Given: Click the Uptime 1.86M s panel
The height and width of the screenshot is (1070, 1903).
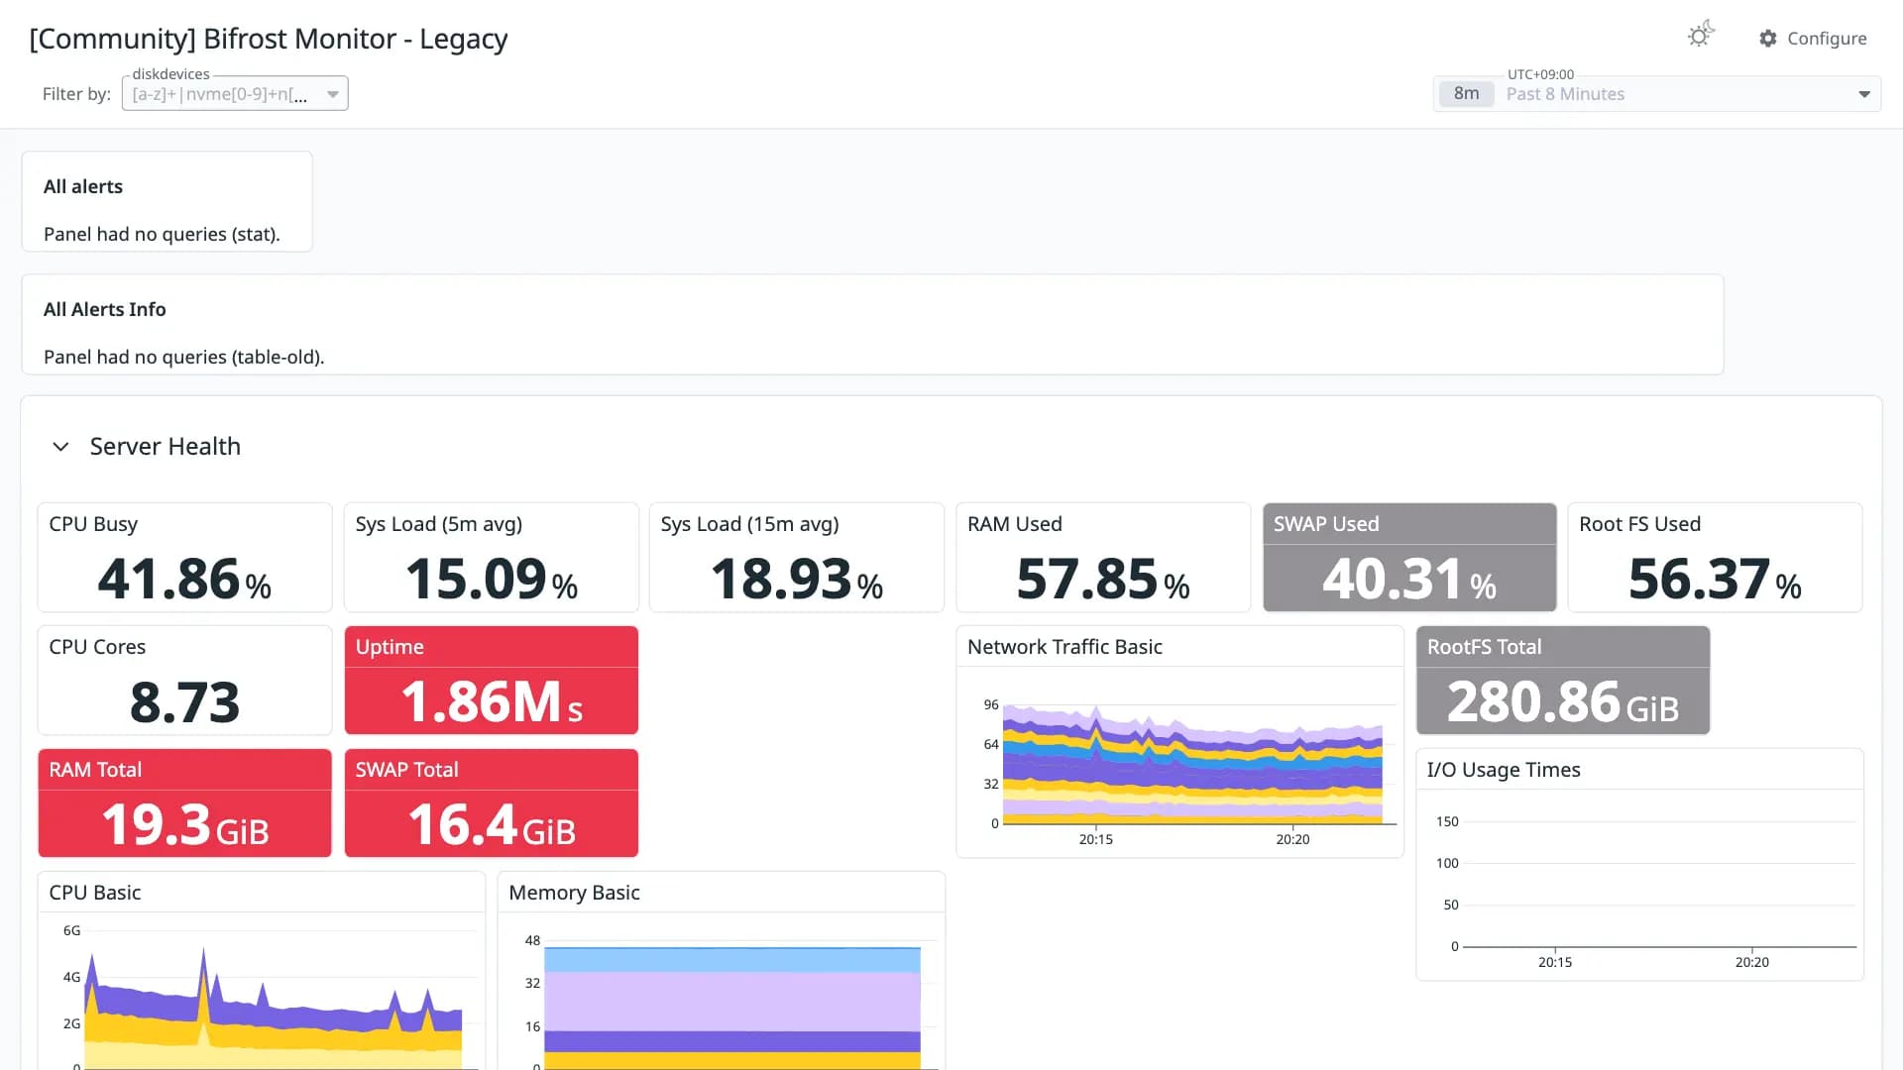Looking at the screenshot, I should (x=491, y=681).
